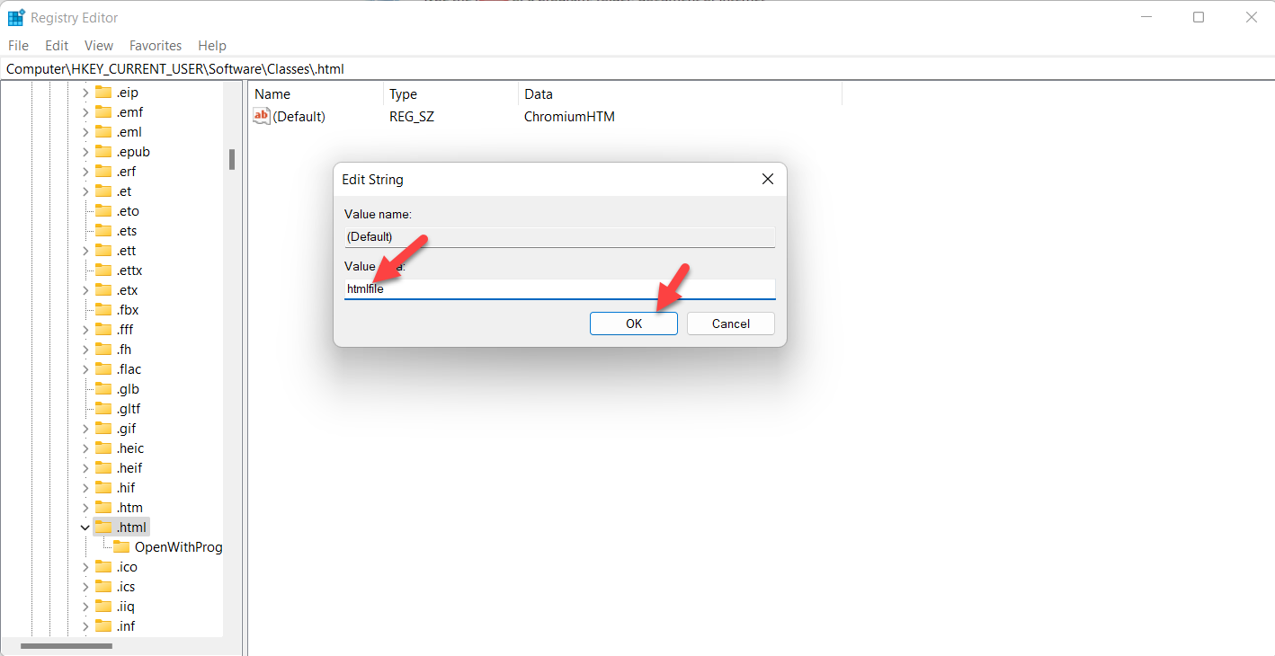Confirm the string edit with OK
Screen dimensions: 1275x656
click(x=633, y=324)
